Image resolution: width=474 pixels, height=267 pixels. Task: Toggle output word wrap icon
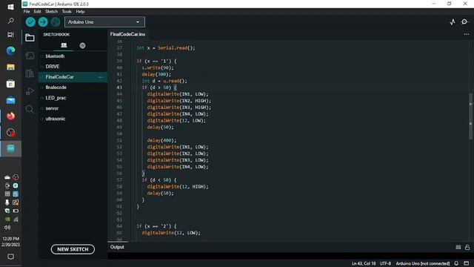pyautogui.click(x=458, y=247)
